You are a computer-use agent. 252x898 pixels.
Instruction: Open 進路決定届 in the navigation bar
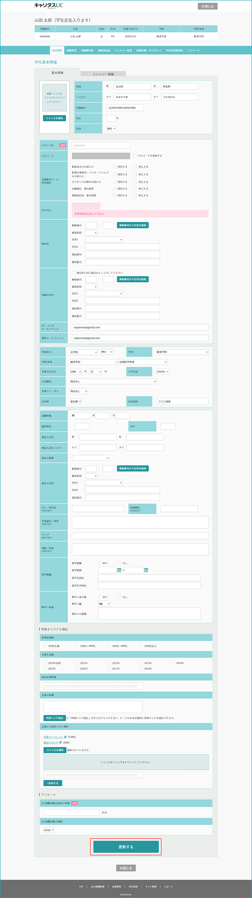click(104, 50)
